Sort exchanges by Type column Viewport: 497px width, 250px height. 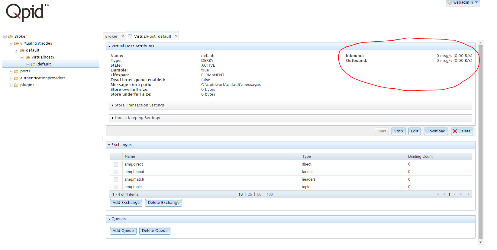[x=353, y=156]
